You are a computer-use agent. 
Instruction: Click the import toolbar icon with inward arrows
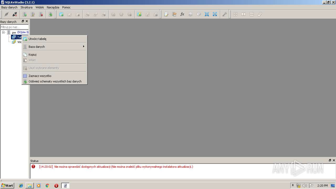(207, 14)
